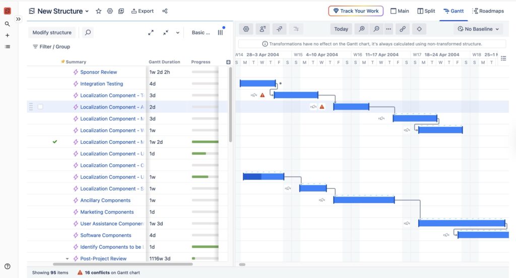Click the Modify structure button
The width and height of the screenshot is (516, 278).
click(x=52, y=33)
